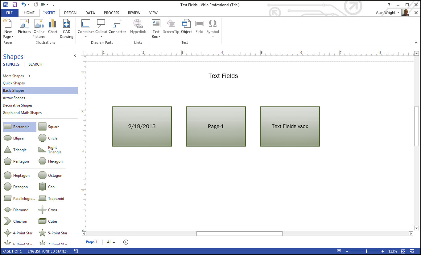This screenshot has width=421, height=255.
Task: Select the Cube shape
Action: pos(47,221)
